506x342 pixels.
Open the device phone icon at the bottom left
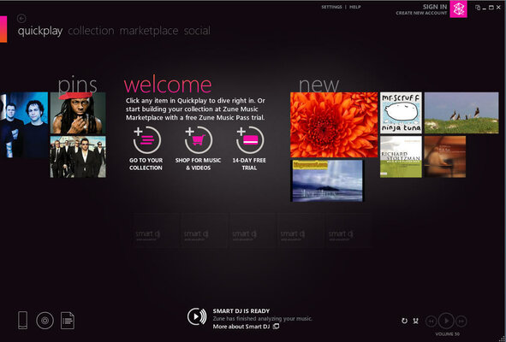[22, 320]
